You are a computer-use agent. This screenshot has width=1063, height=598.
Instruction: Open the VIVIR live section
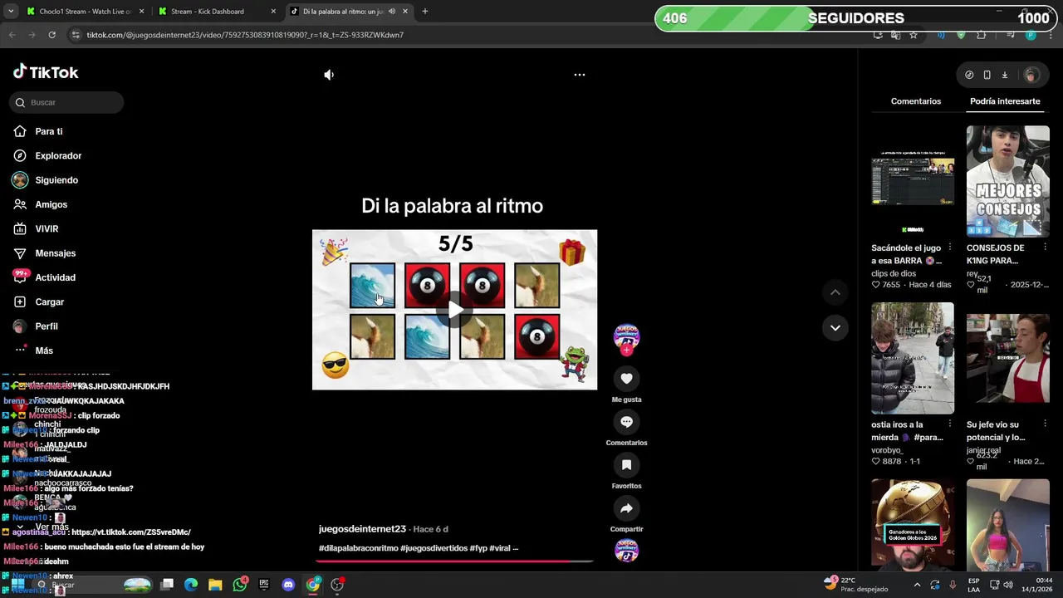(47, 228)
